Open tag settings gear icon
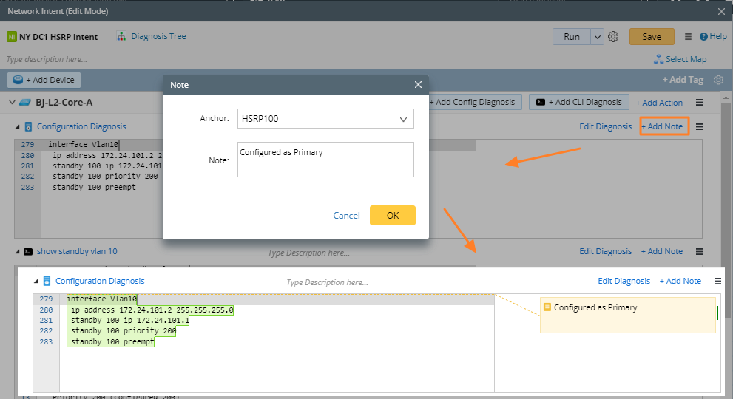 tap(718, 80)
